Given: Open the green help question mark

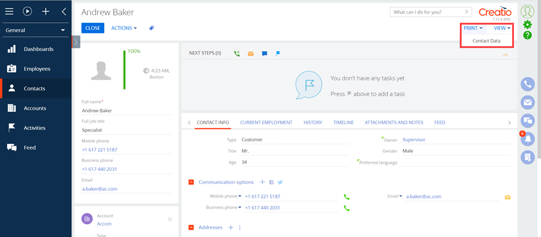Looking at the screenshot, I should coord(527,35).
